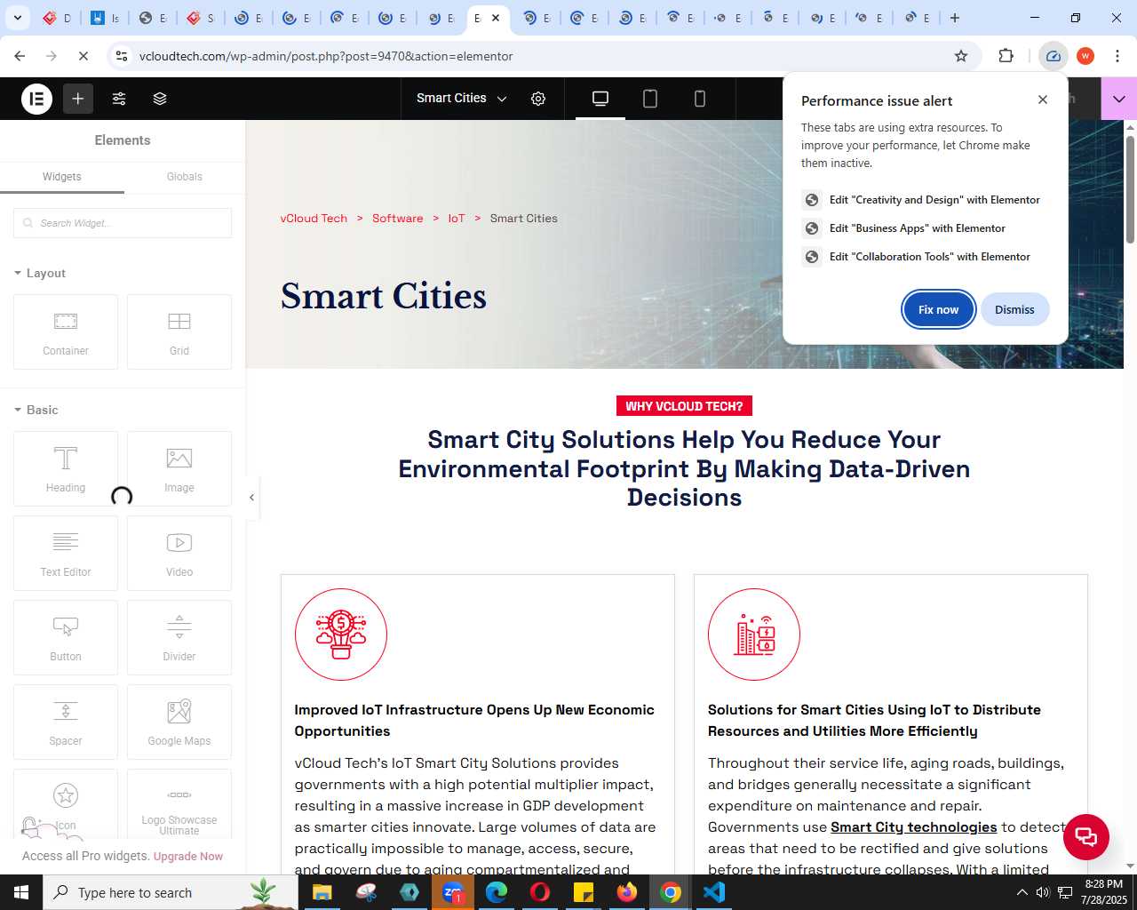The image size is (1137, 910).
Task: View site information icon in address bar
Action: point(122,56)
